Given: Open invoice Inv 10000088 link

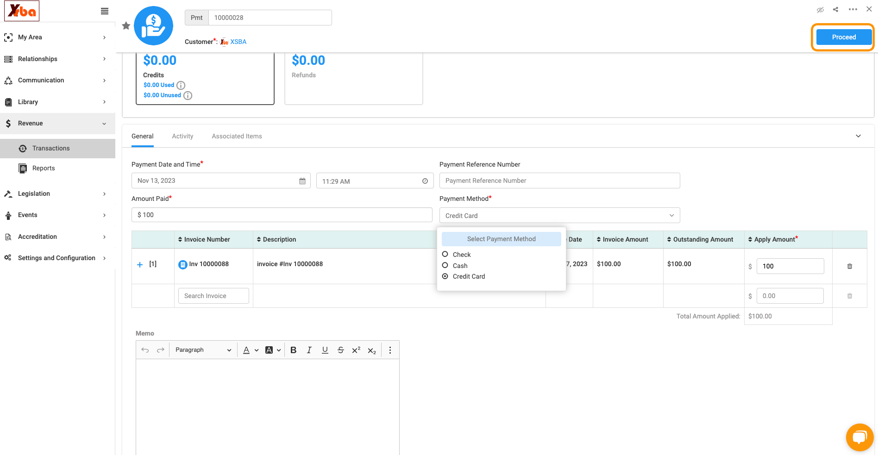Looking at the screenshot, I should tap(209, 264).
